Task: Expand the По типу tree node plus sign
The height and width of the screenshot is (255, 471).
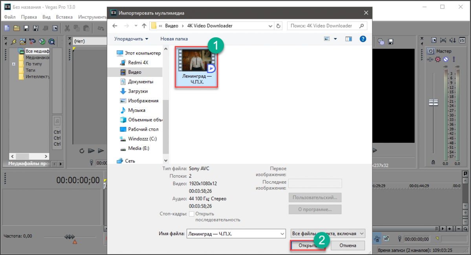Action: 13,64
